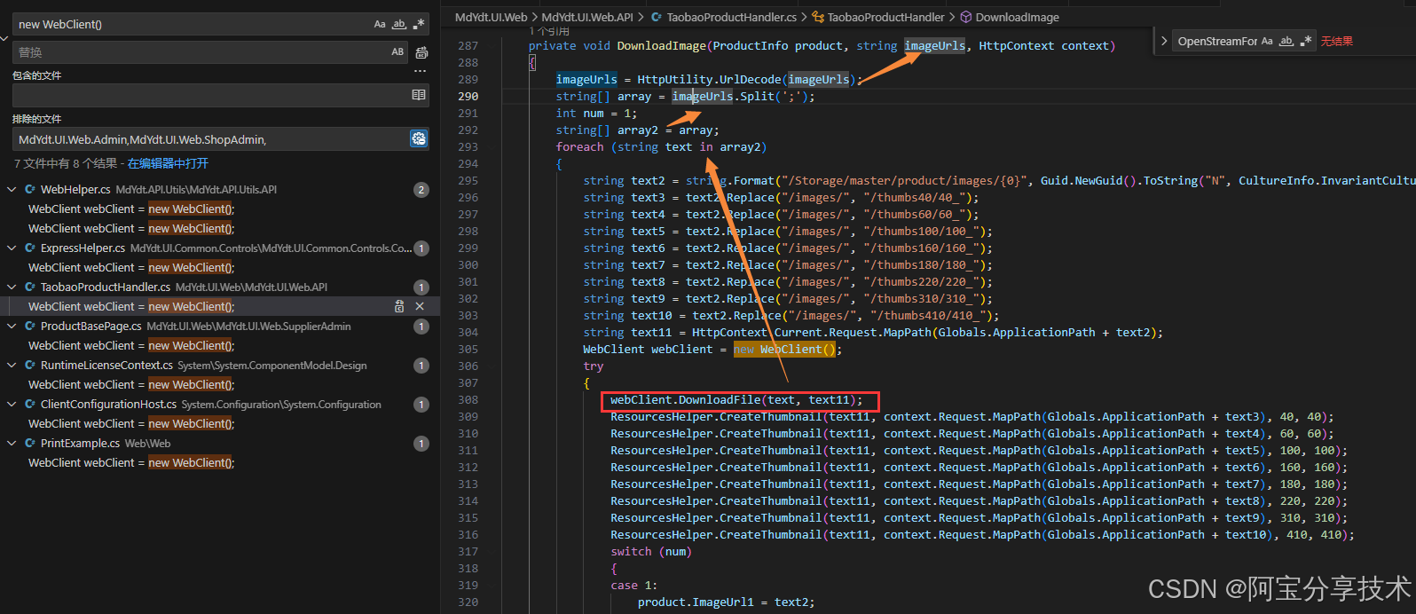Collapse the ProductBasePage.cs result group

[x=12, y=326]
